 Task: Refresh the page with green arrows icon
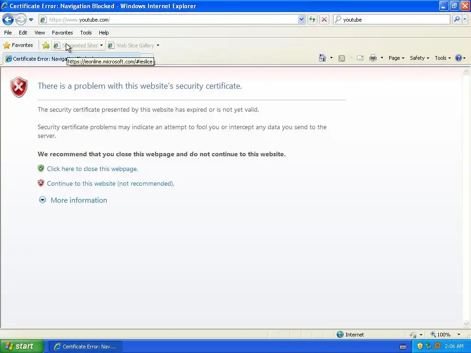[312, 20]
